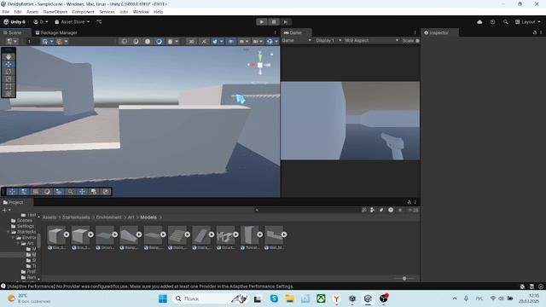Go to the Assets breadcrumb folder
The height and width of the screenshot is (307, 546).
coord(49,217)
